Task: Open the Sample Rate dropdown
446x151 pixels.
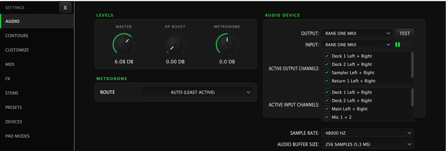Action: coord(368,133)
